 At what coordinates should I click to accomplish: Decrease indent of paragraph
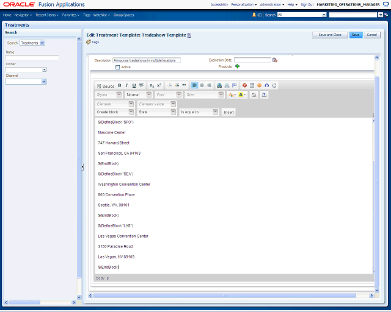(x=170, y=85)
